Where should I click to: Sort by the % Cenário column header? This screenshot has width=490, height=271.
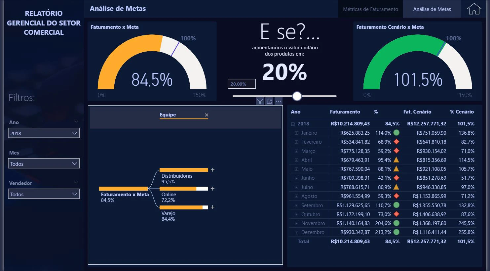[462, 112]
